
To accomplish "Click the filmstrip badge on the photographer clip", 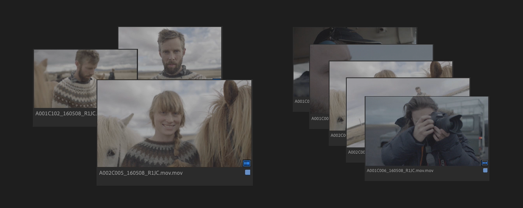I will (485, 163).
